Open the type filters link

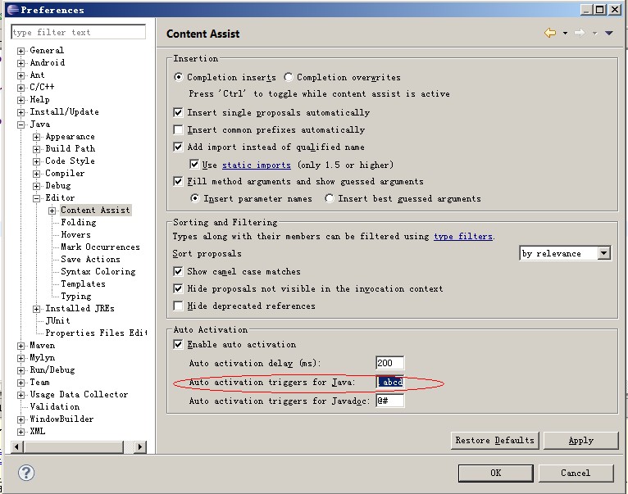pos(463,236)
